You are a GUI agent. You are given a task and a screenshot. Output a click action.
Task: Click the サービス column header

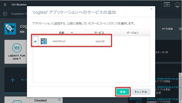[99, 33]
